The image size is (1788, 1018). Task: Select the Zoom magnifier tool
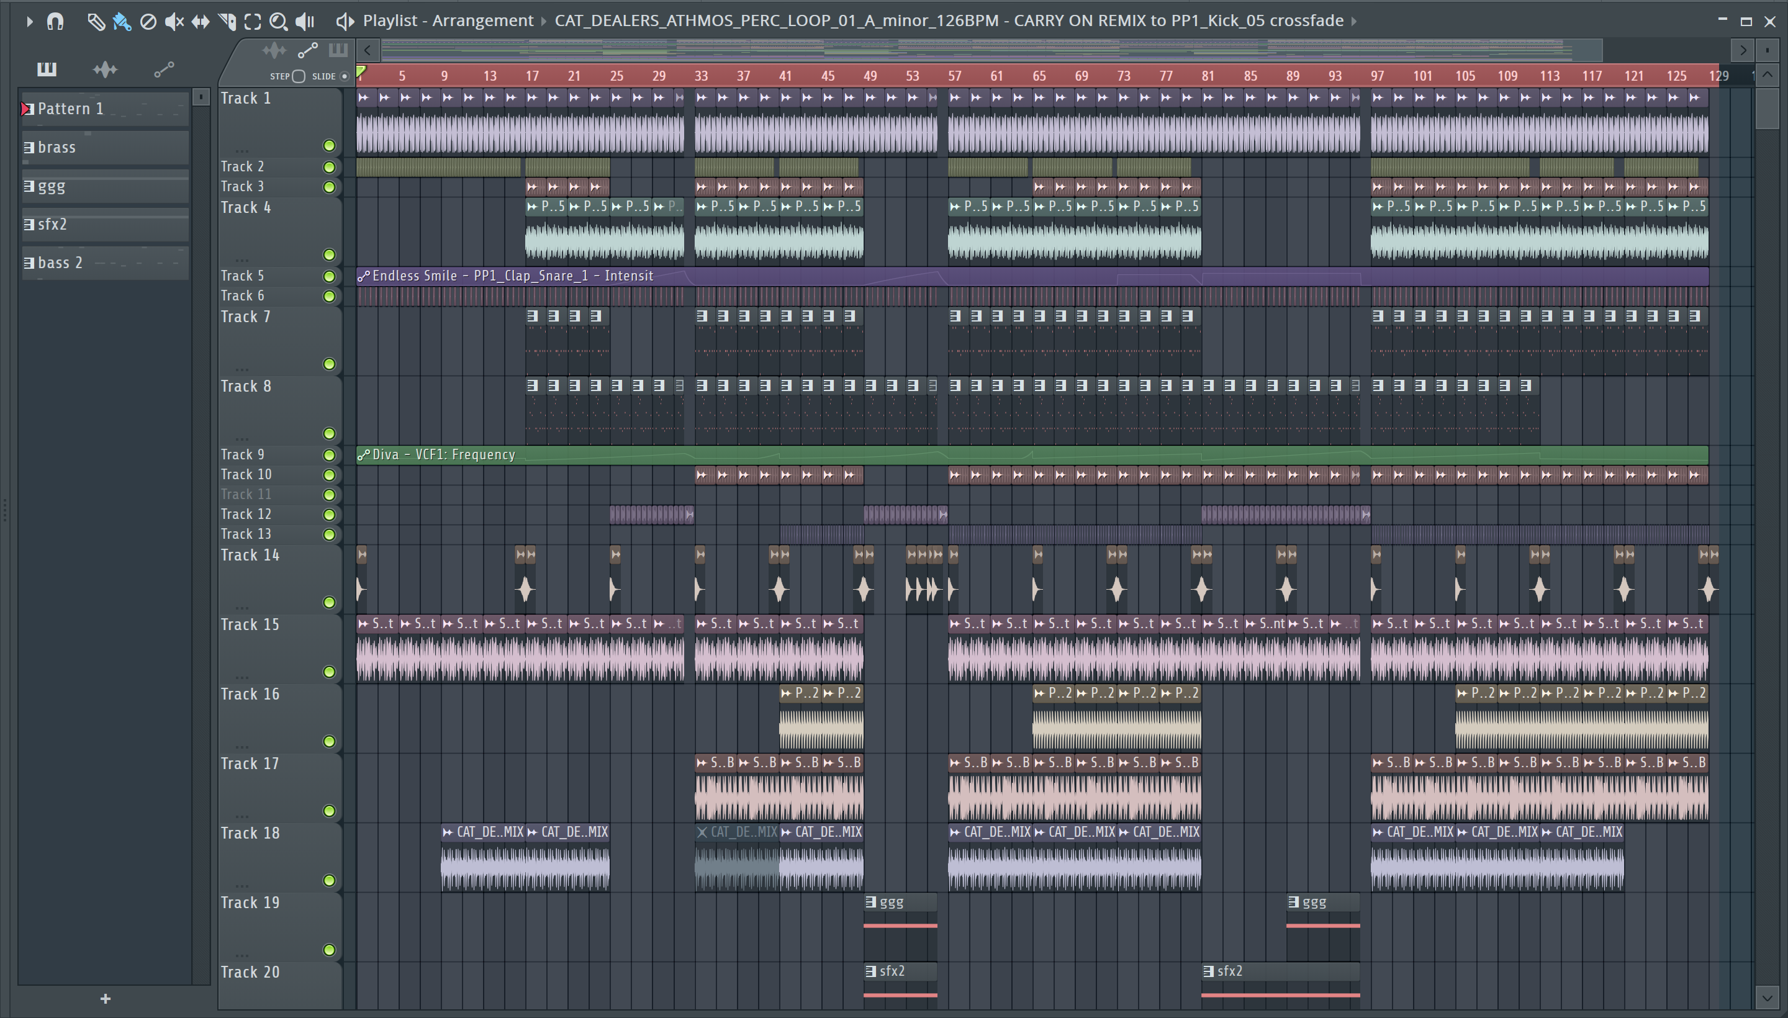click(278, 22)
